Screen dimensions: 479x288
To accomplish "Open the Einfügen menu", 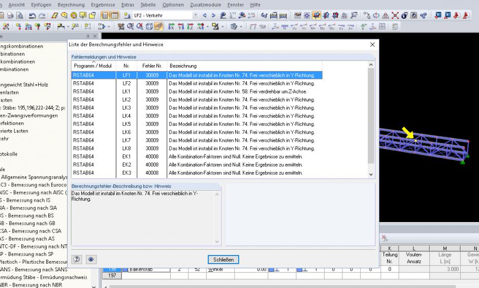I will (41, 5).
